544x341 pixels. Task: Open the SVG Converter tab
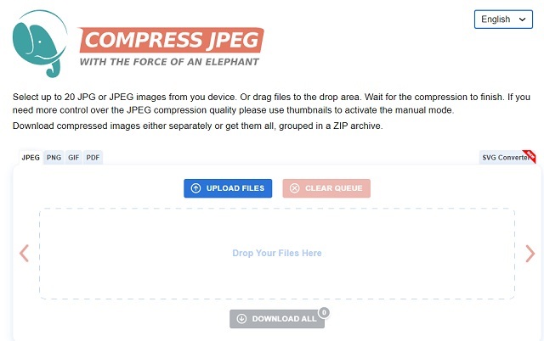(504, 157)
